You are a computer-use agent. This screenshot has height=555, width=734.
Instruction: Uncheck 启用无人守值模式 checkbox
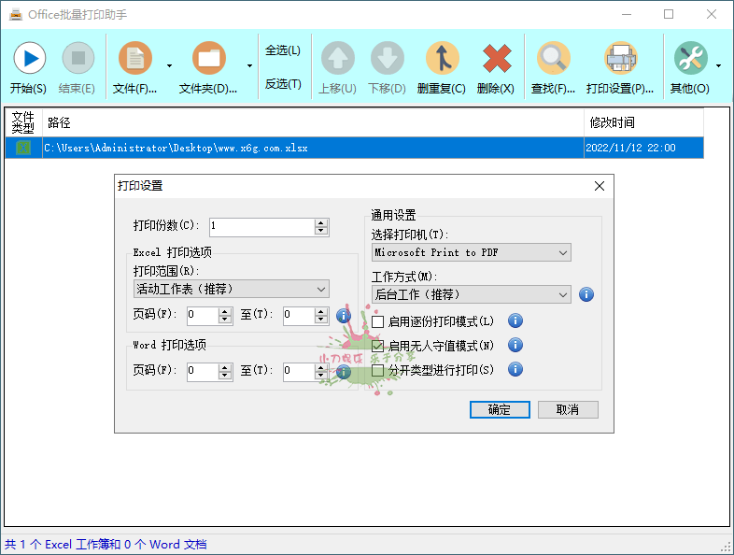[378, 346]
